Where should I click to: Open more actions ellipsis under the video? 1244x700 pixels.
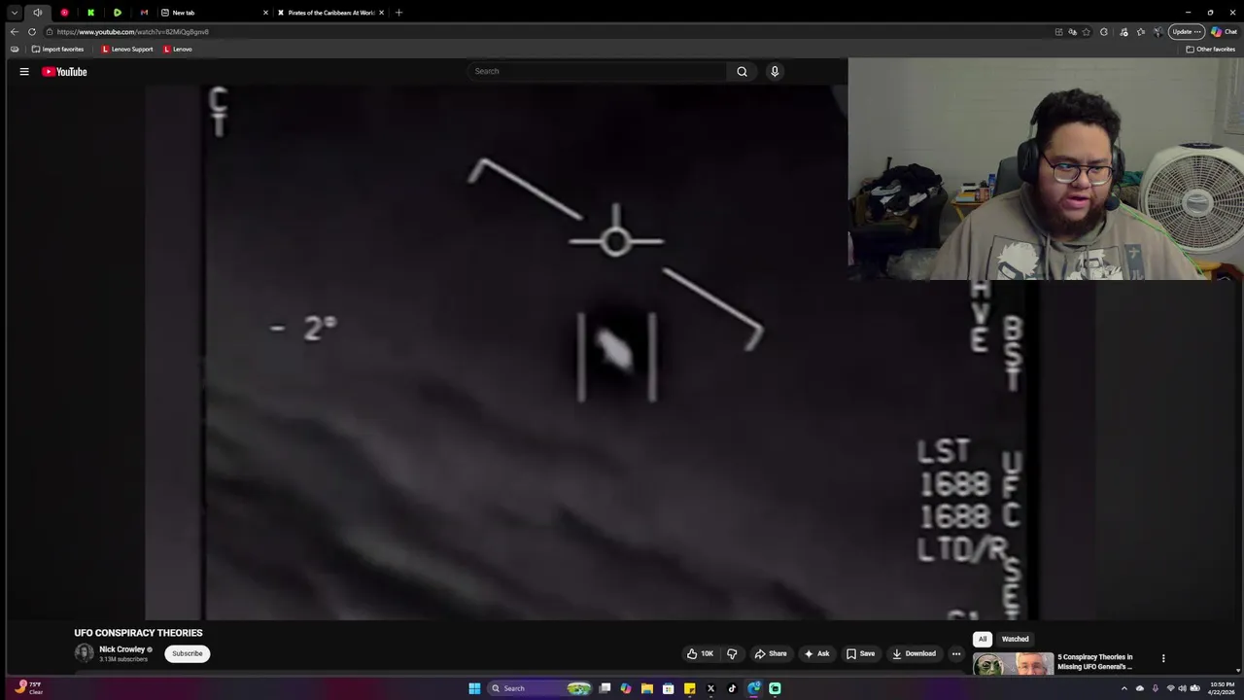(956, 653)
